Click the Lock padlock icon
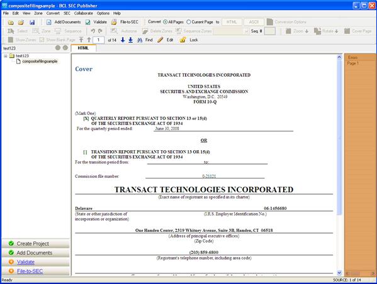Screen dimensions: 377x284 pos(183,40)
